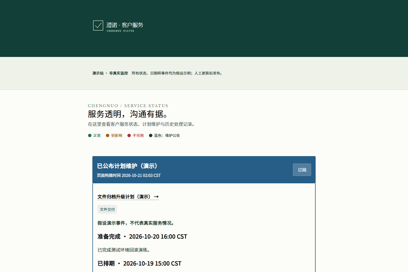Click the 准备完成 · 2026-10-20 16:00 CST entry
The image size is (408, 272).
coord(142,237)
